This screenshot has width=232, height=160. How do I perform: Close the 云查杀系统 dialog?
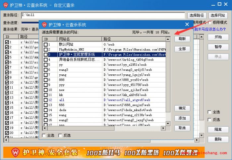(x=187, y=24)
